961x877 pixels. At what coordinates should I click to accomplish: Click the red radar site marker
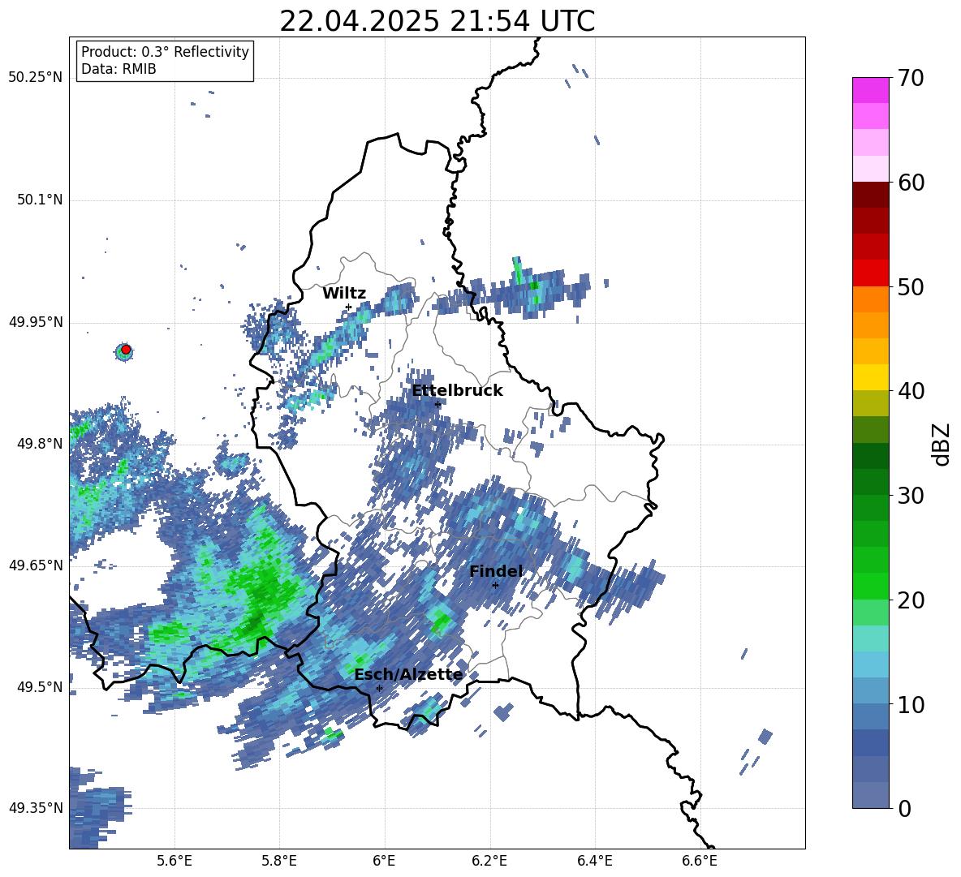(126, 350)
